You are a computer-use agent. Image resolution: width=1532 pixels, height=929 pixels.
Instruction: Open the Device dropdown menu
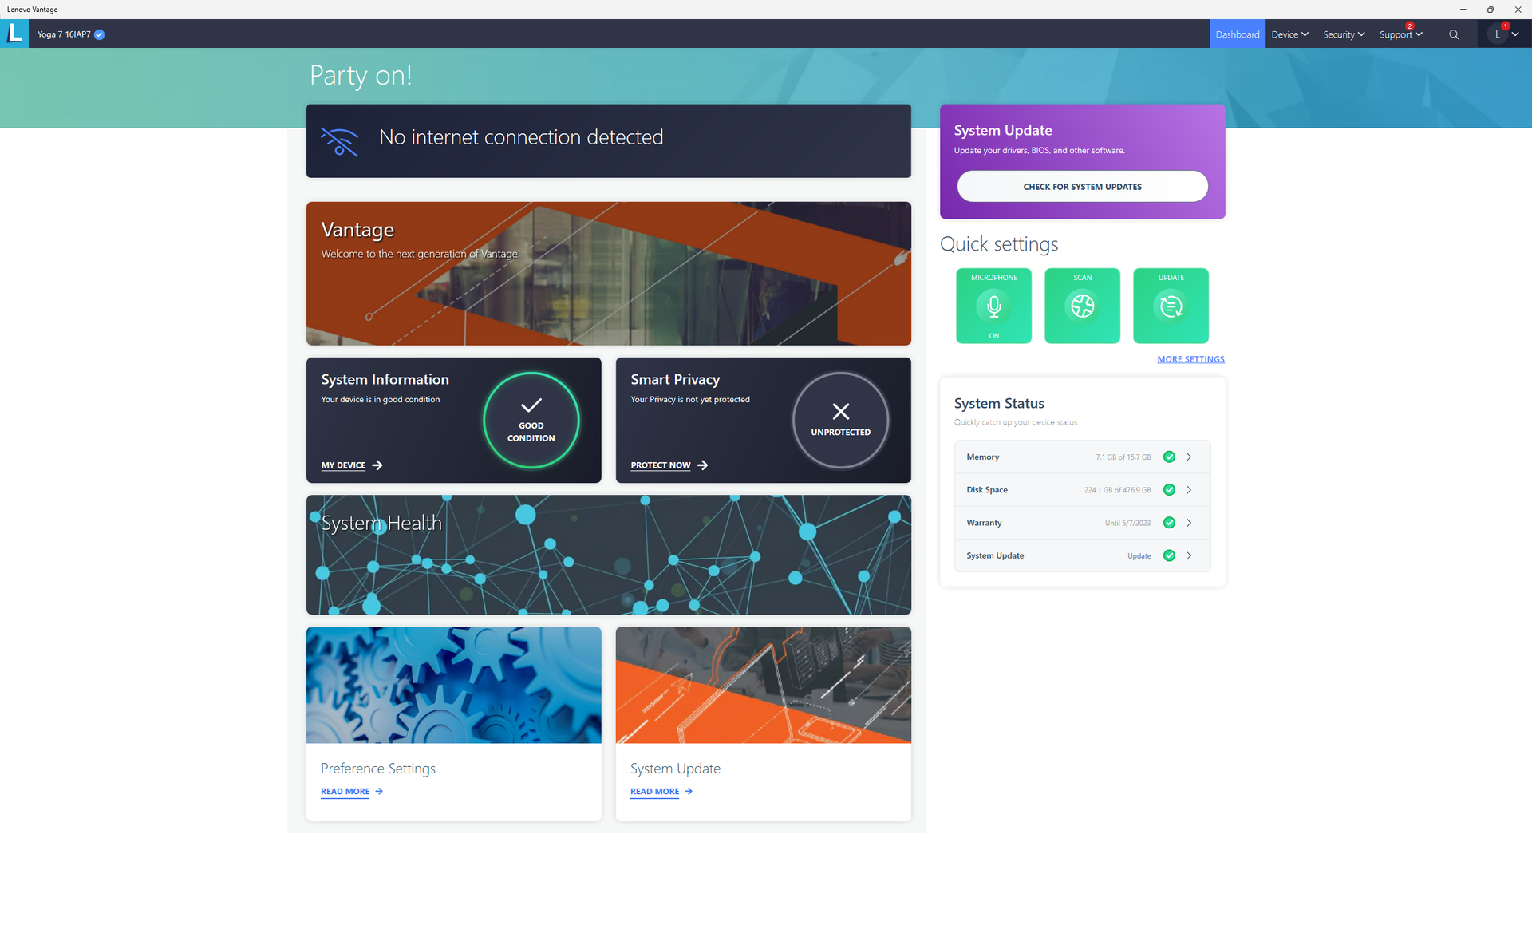(1289, 34)
